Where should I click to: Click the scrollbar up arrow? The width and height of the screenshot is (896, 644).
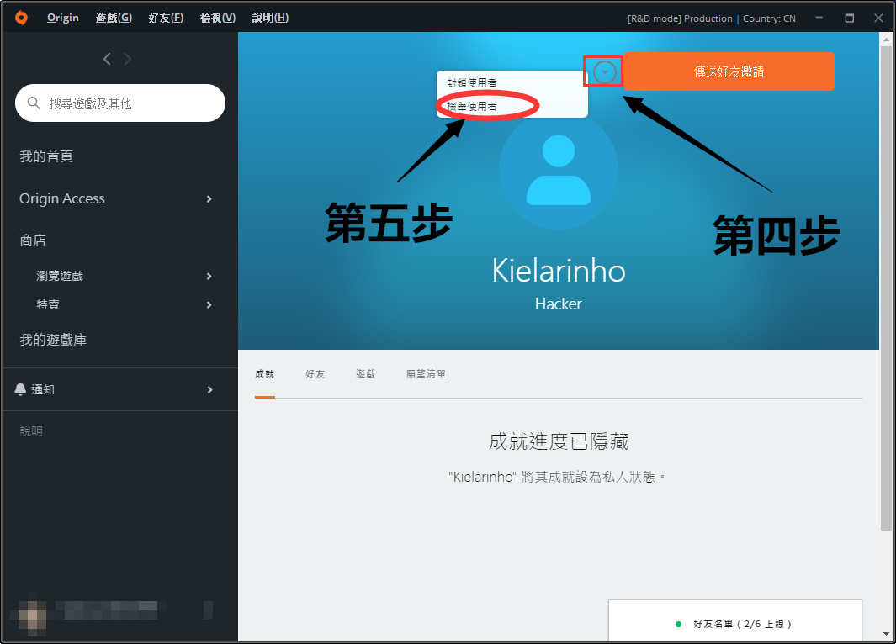(x=886, y=40)
